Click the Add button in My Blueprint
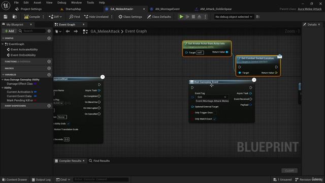 click(x=9, y=31)
